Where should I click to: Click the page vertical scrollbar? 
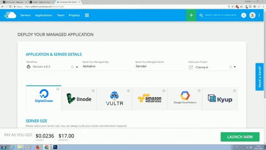tap(265, 55)
